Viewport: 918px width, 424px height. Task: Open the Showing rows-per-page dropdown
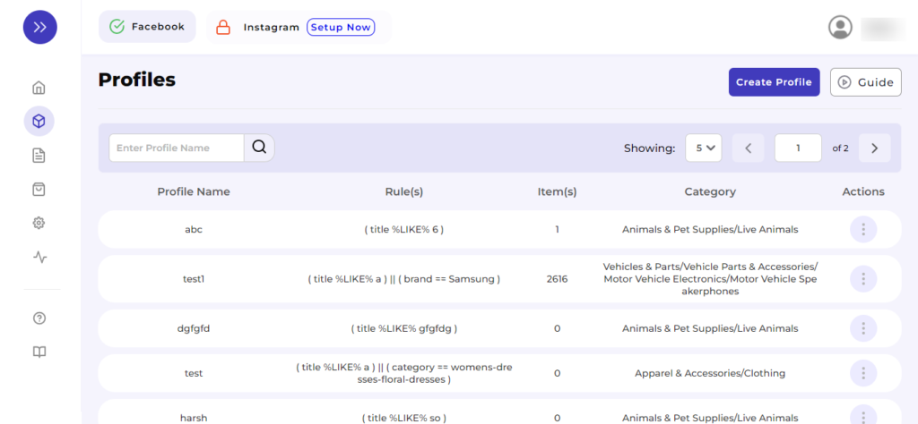pyautogui.click(x=704, y=148)
